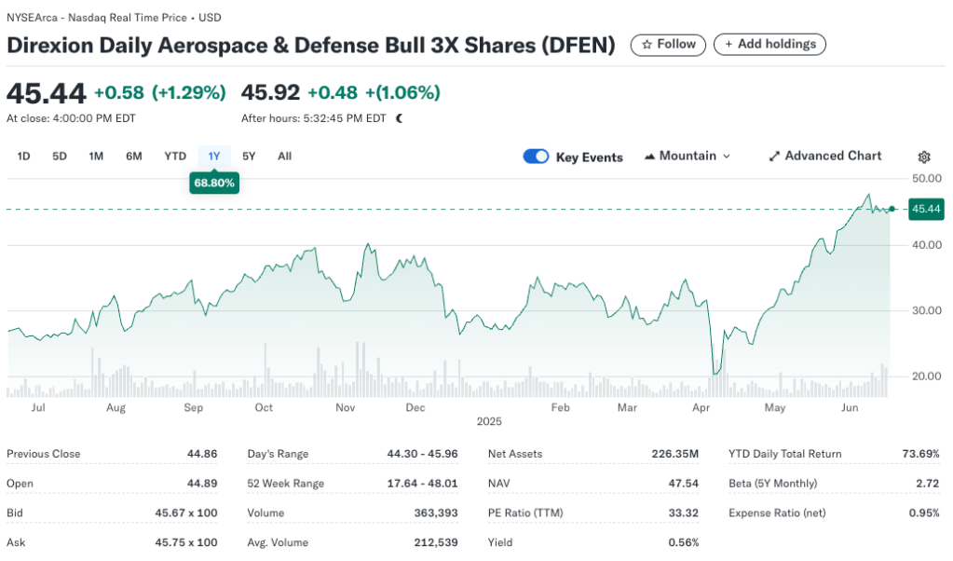Click the Advanced Chart arrow icon
The image size is (953, 561).
tap(774, 156)
